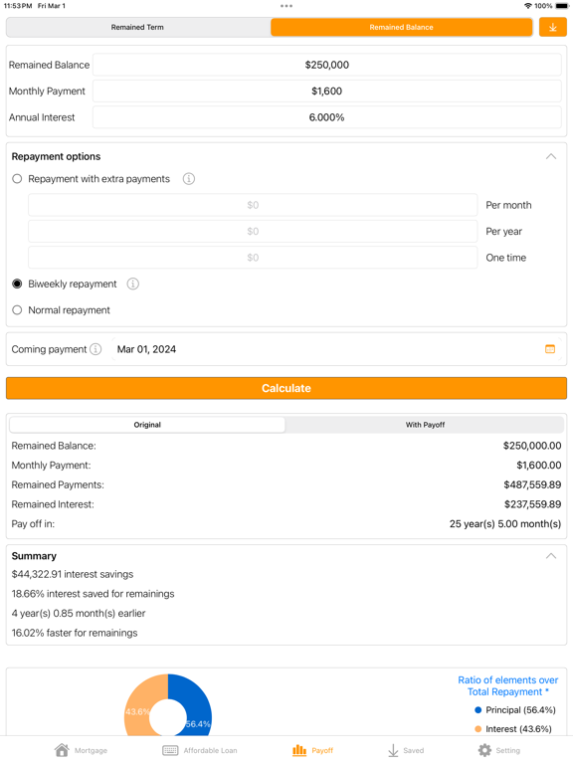Tap the Payoff bar chart icon
Viewport: 573px width, 764px height.
(x=299, y=750)
